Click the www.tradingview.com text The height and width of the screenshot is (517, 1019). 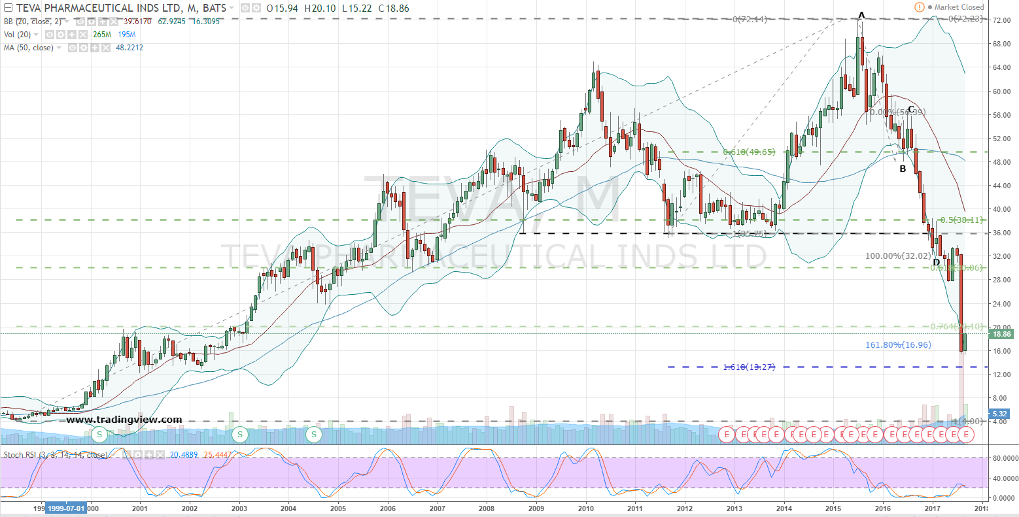(x=124, y=420)
